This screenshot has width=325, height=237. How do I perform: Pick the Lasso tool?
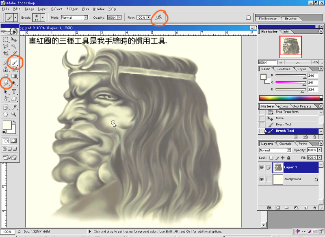[6, 46]
